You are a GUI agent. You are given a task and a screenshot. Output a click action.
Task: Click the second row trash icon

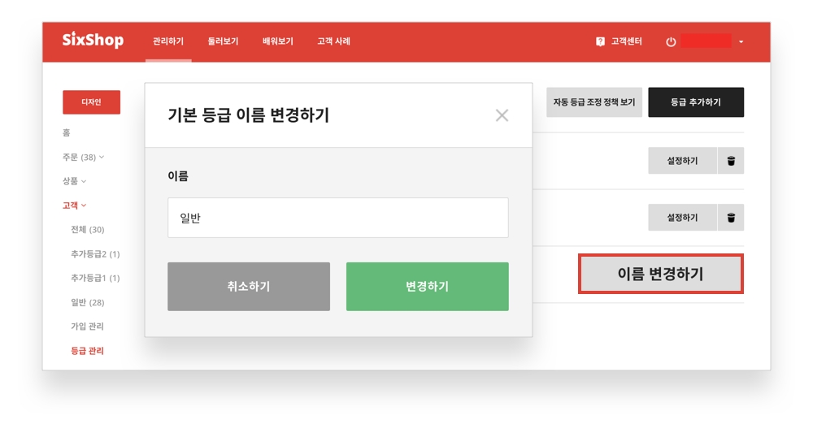pyautogui.click(x=731, y=218)
